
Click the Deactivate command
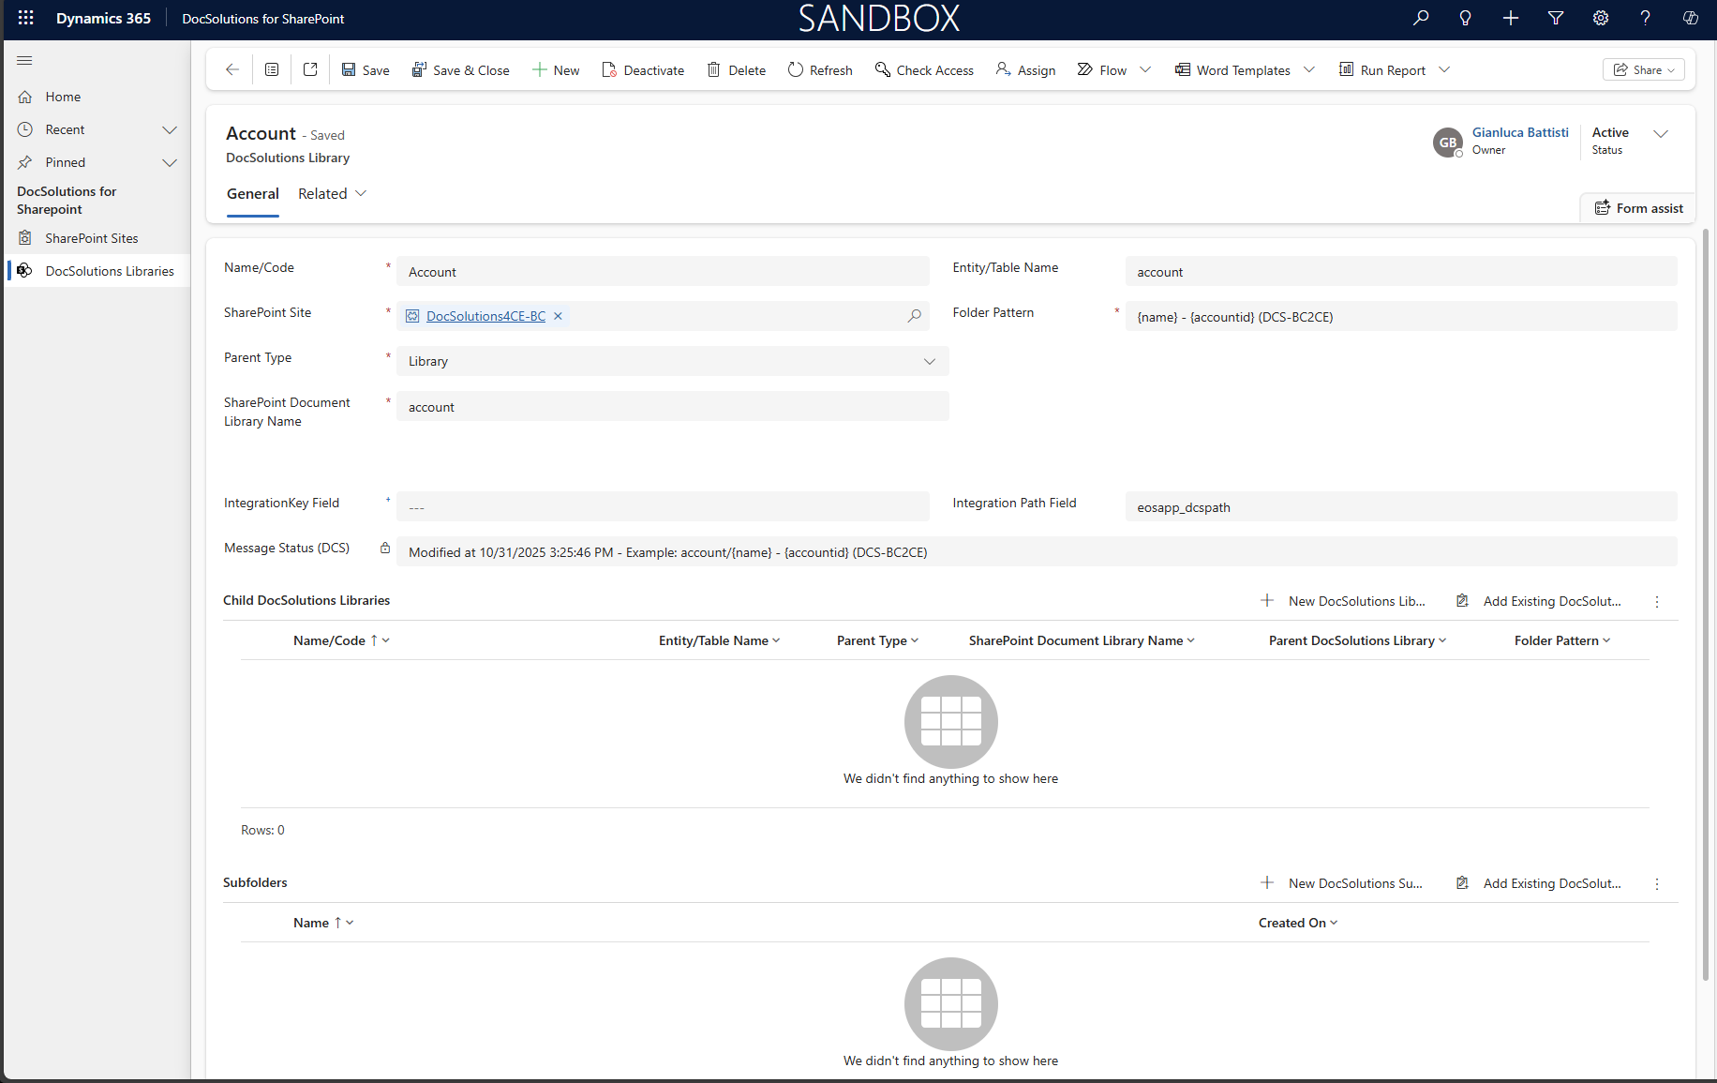tap(643, 69)
